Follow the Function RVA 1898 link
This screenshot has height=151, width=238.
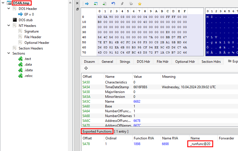[137, 144]
